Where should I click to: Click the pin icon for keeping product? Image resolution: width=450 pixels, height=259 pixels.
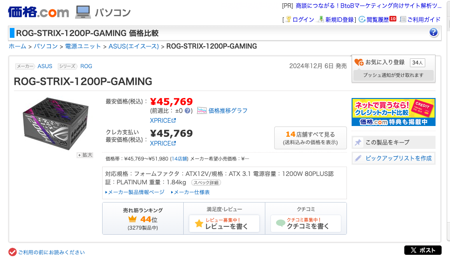[x=358, y=142]
